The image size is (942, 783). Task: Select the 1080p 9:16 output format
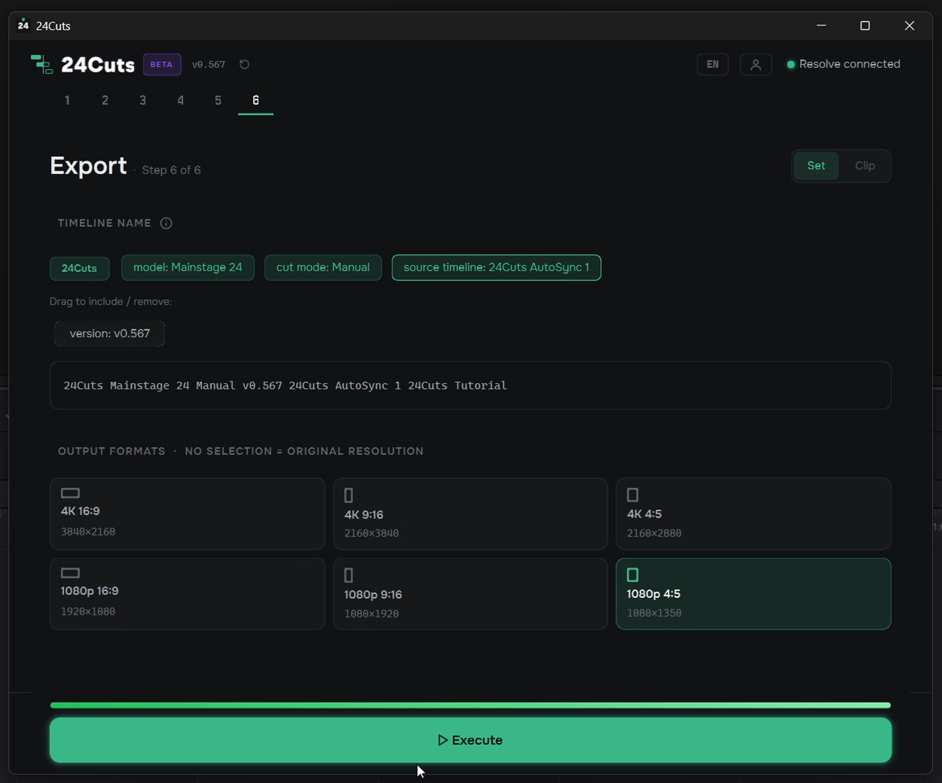pyautogui.click(x=470, y=594)
